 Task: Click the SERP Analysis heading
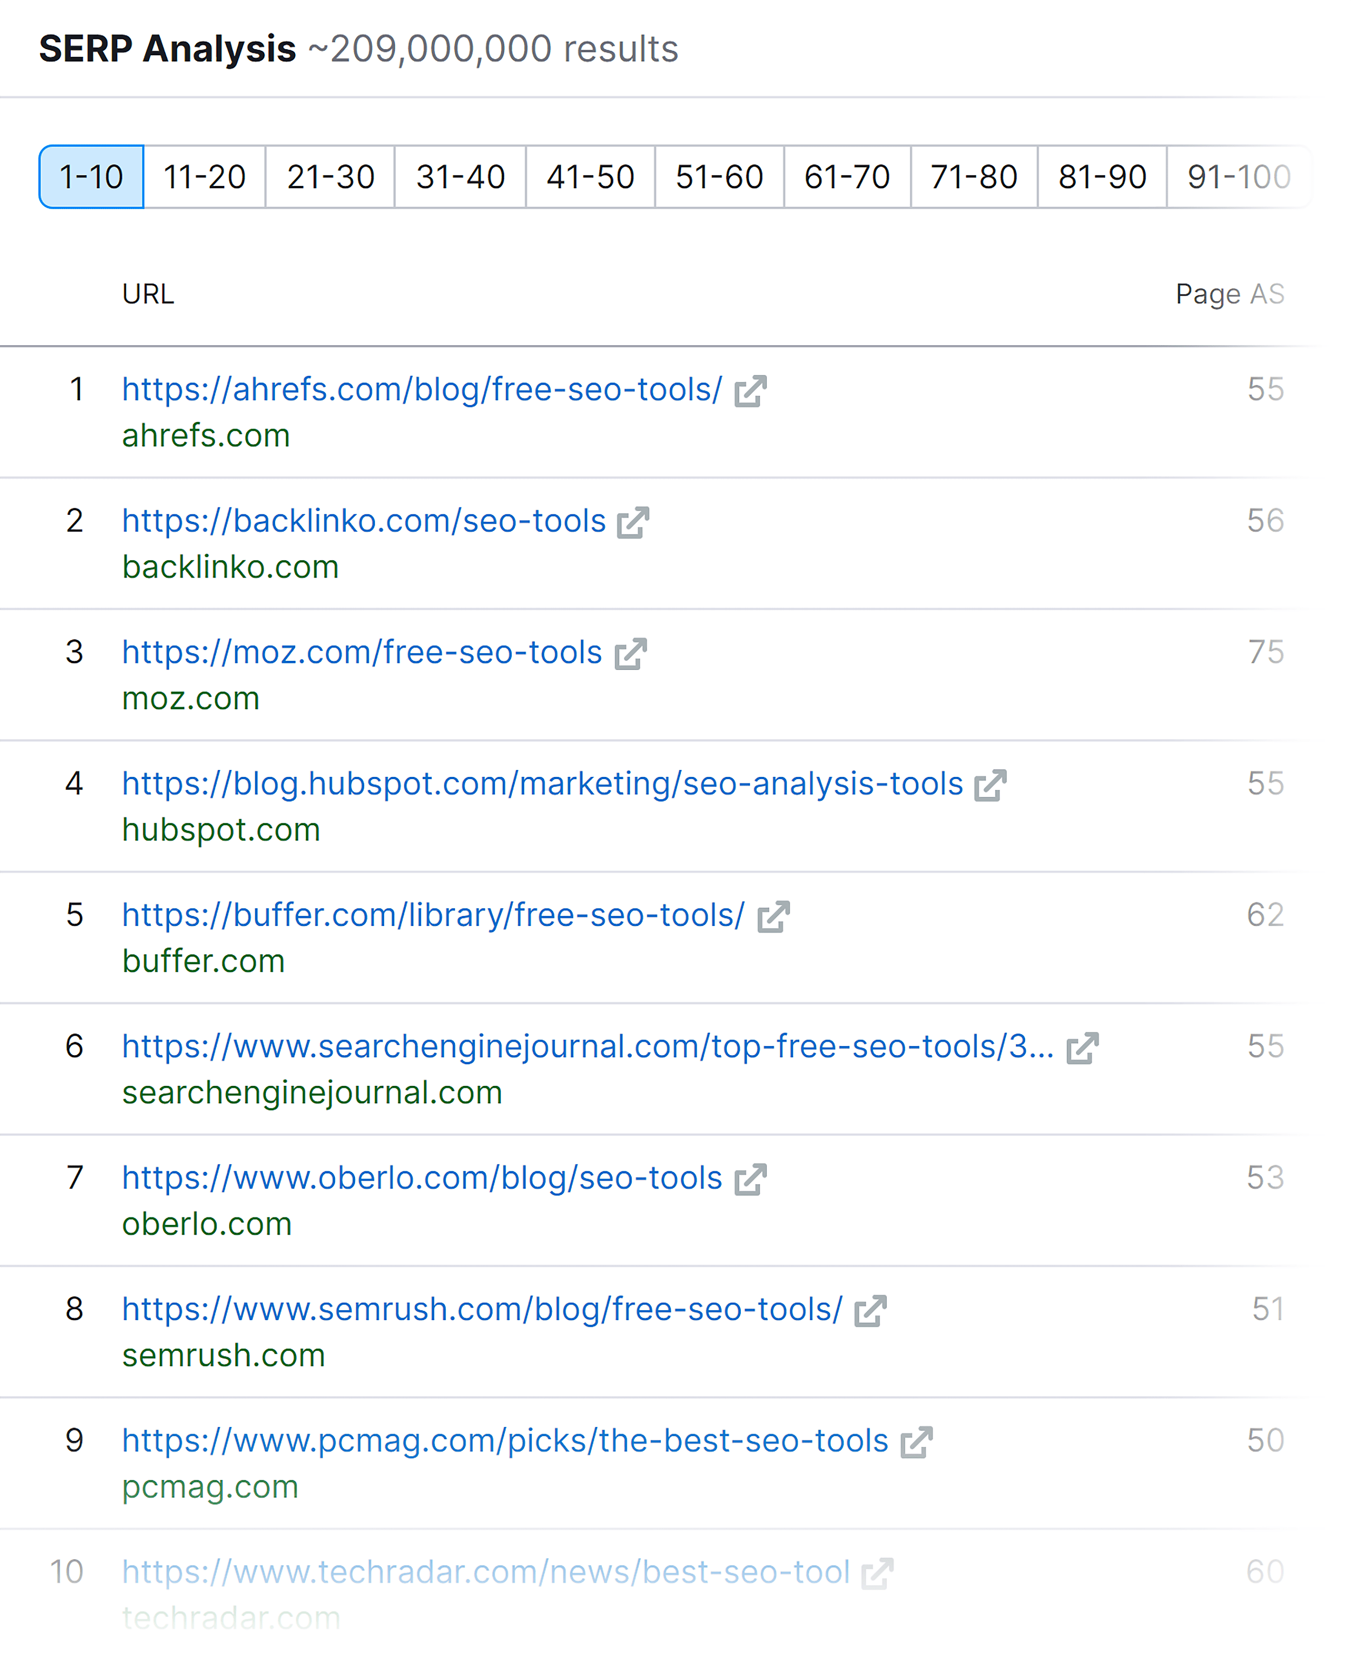coord(168,49)
